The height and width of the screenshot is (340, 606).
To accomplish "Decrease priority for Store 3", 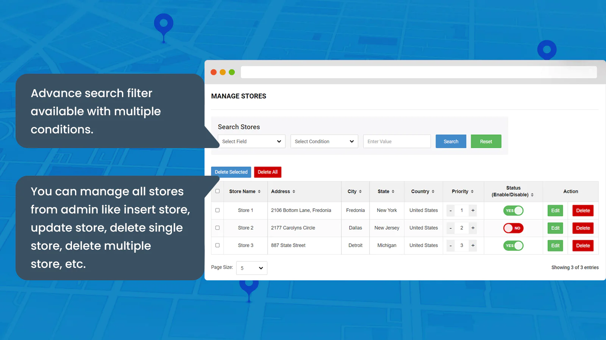I will [x=450, y=246].
